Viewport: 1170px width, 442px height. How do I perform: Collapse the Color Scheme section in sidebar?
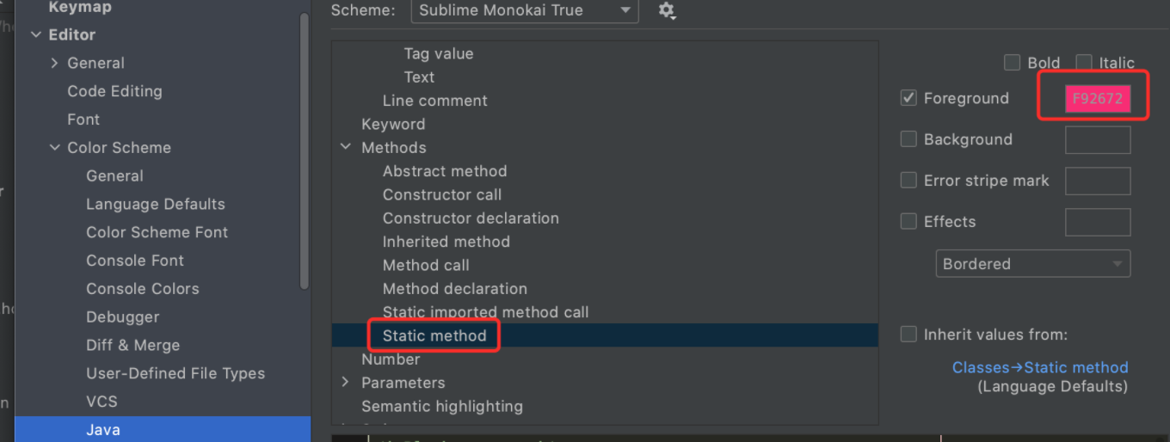click(55, 148)
